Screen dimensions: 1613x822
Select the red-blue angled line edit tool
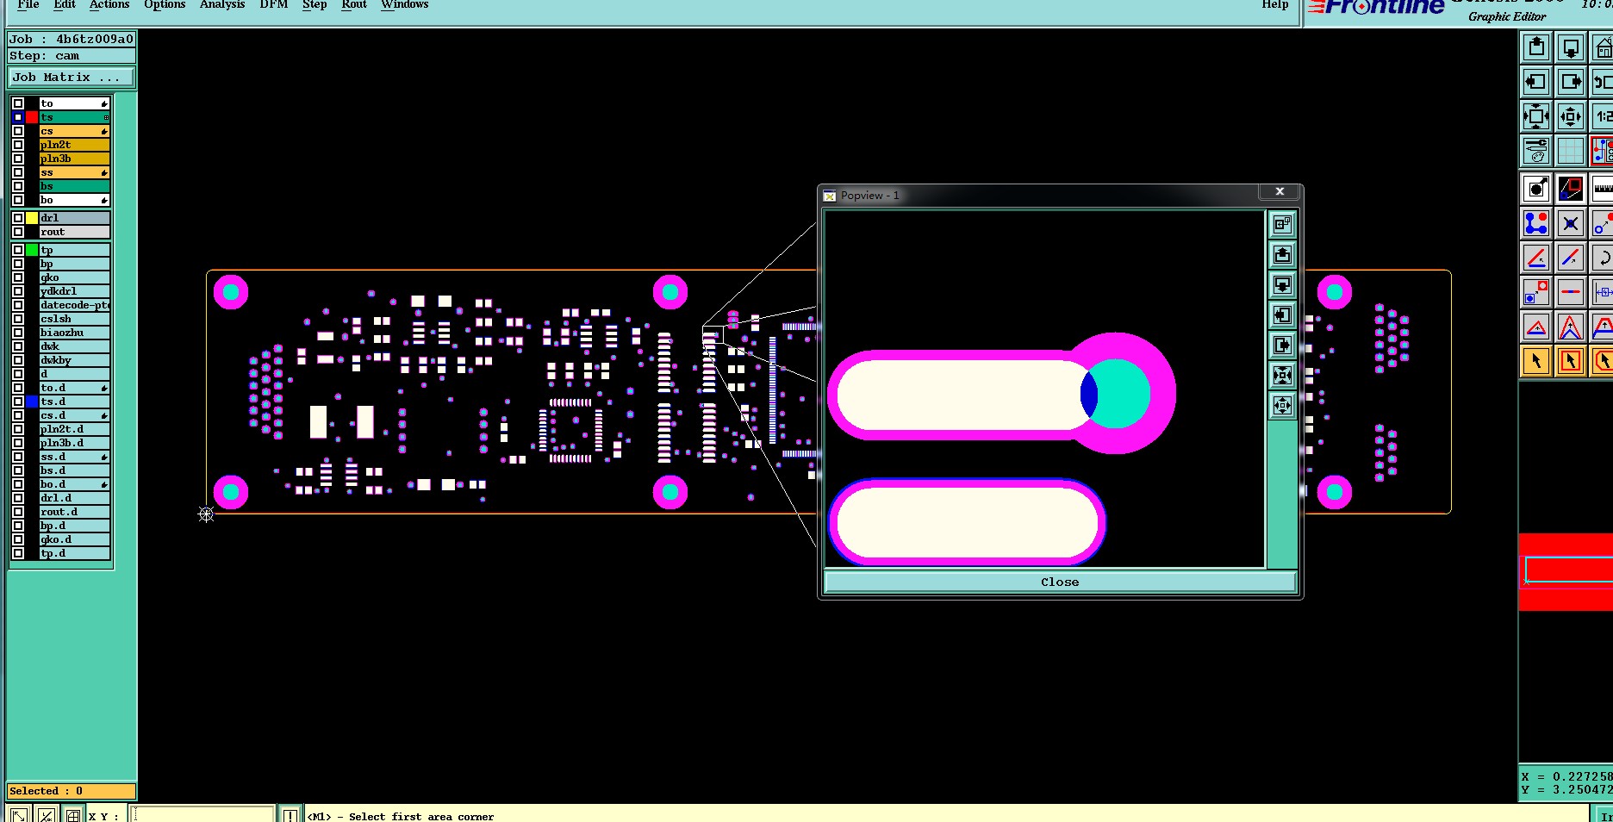click(x=1536, y=258)
